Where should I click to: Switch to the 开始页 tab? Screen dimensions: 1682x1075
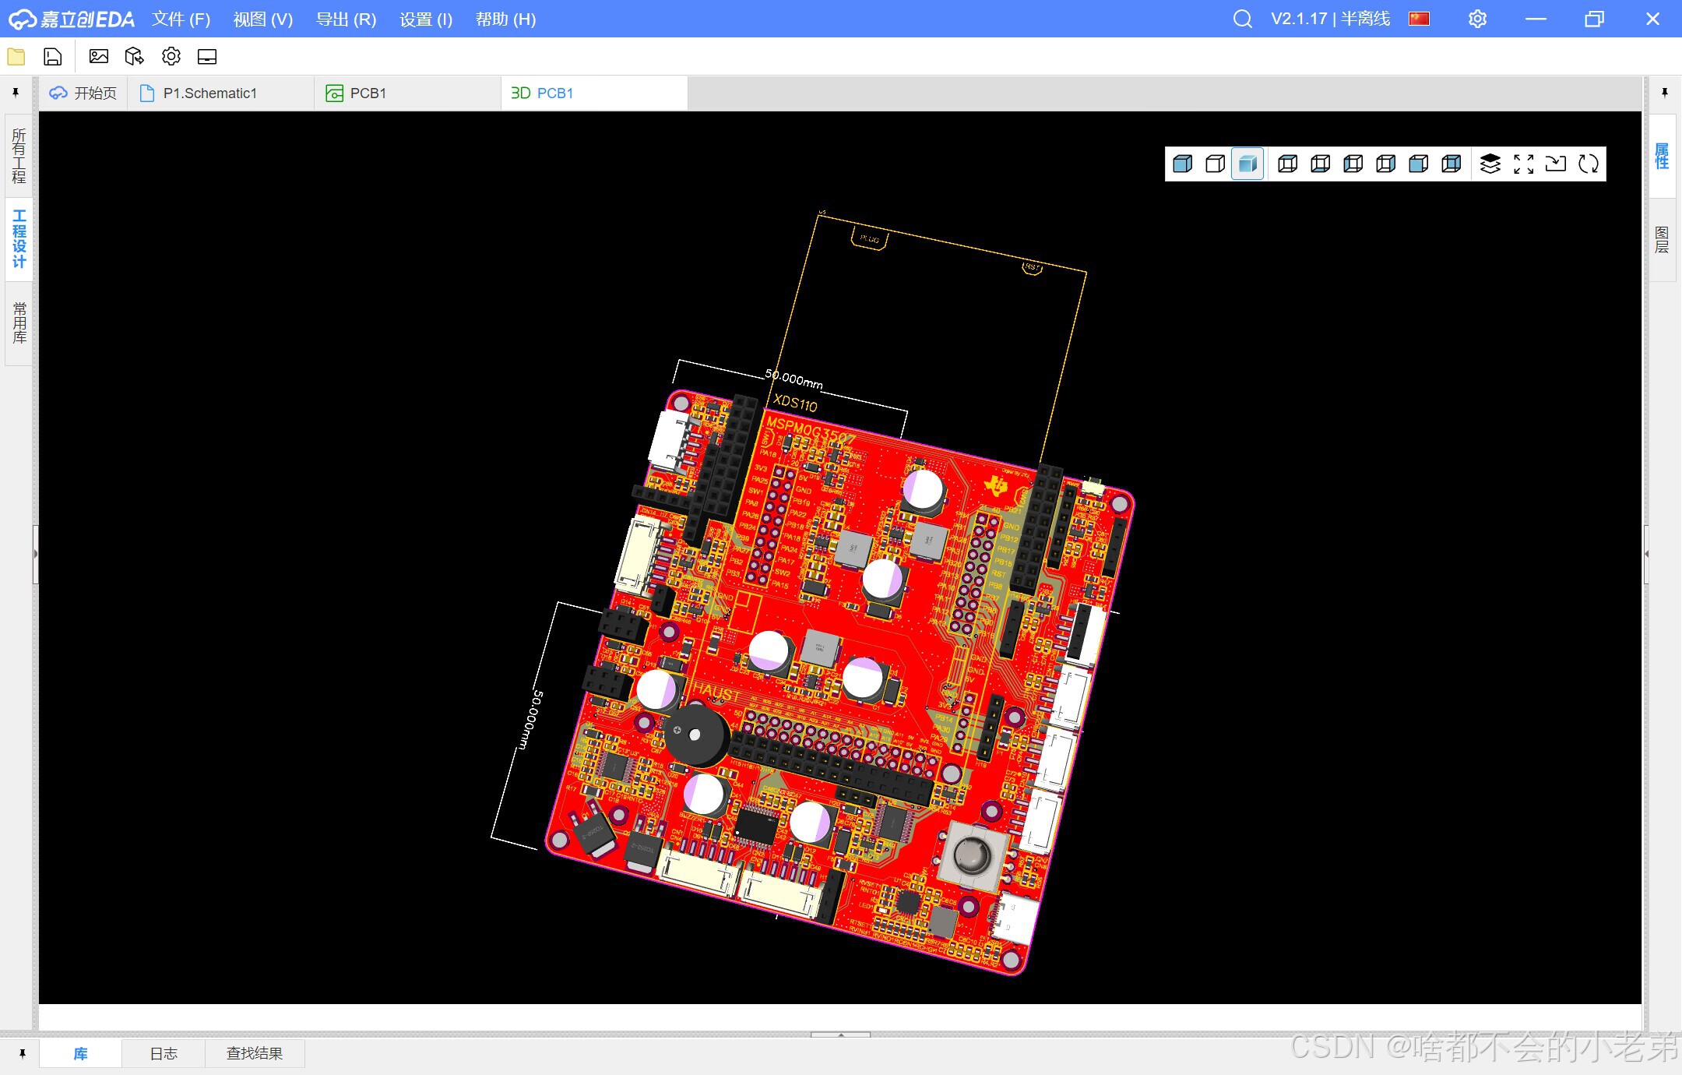pos(83,93)
